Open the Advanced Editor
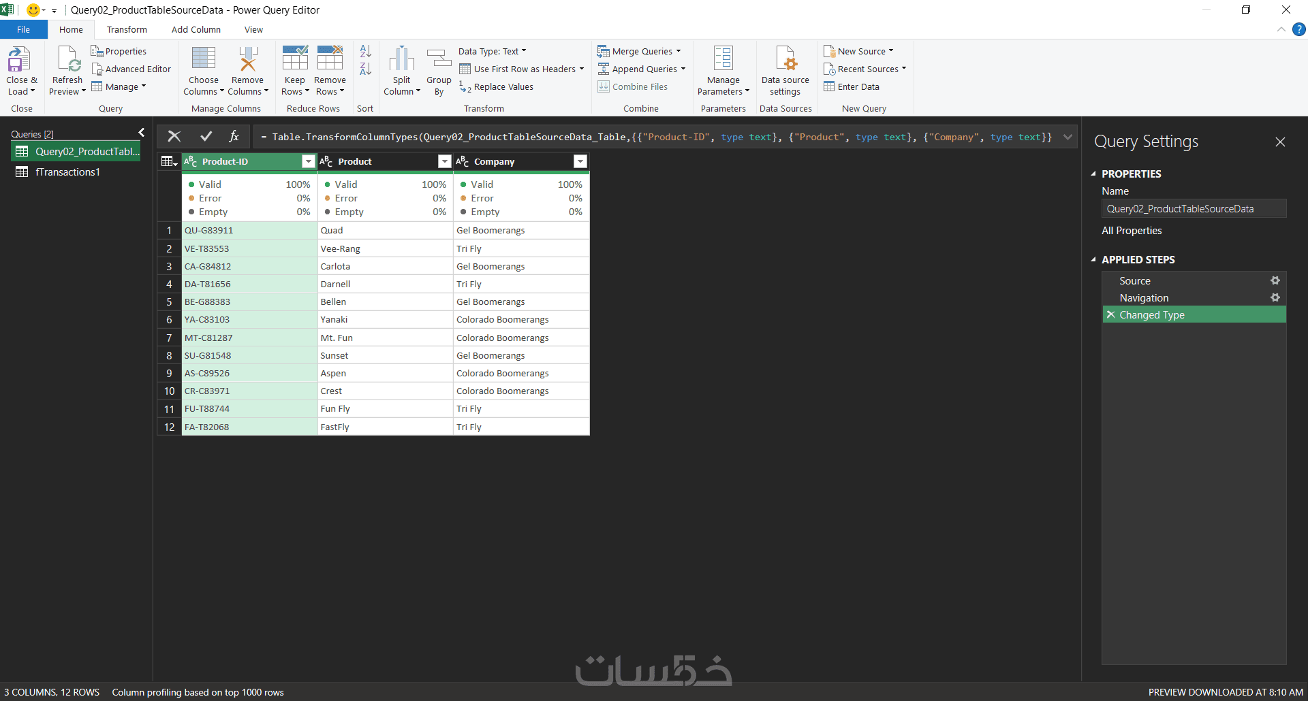The height and width of the screenshot is (701, 1308). pyautogui.click(x=131, y=69)
